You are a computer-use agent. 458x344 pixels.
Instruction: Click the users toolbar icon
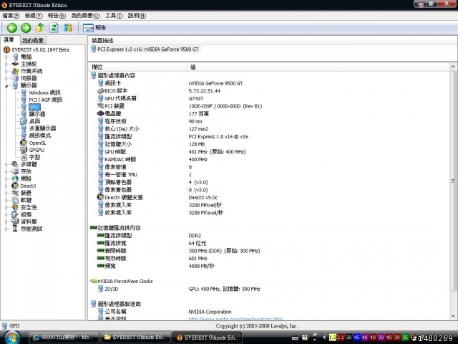pos(68,28)
